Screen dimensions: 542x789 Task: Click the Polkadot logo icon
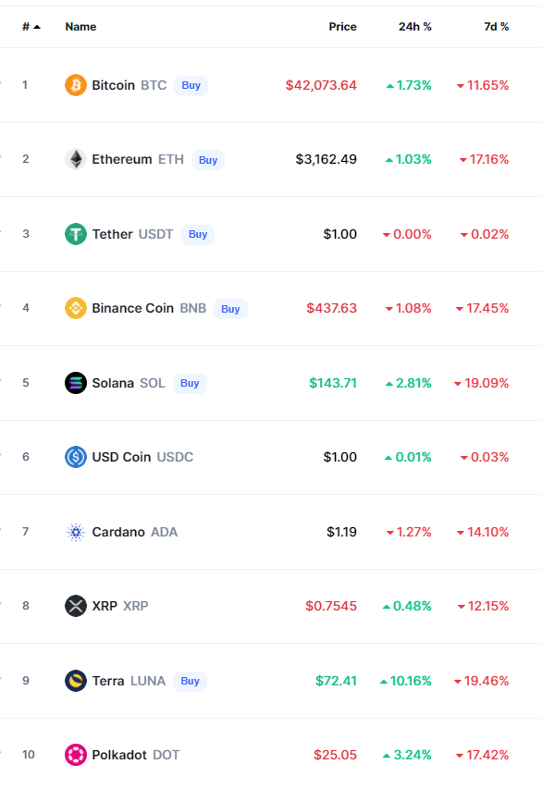(x=76, y=755)
